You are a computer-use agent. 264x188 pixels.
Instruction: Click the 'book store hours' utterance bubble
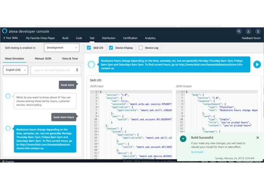coord(64,117)
